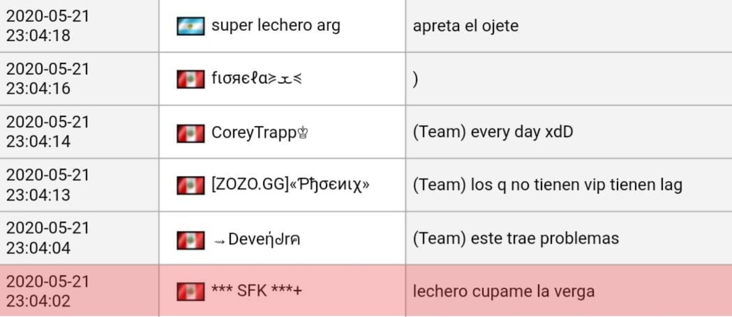Open the fισяєℓα player name
Image resolution: width=732 pixels, height=317 pixels.
point(257,79)
